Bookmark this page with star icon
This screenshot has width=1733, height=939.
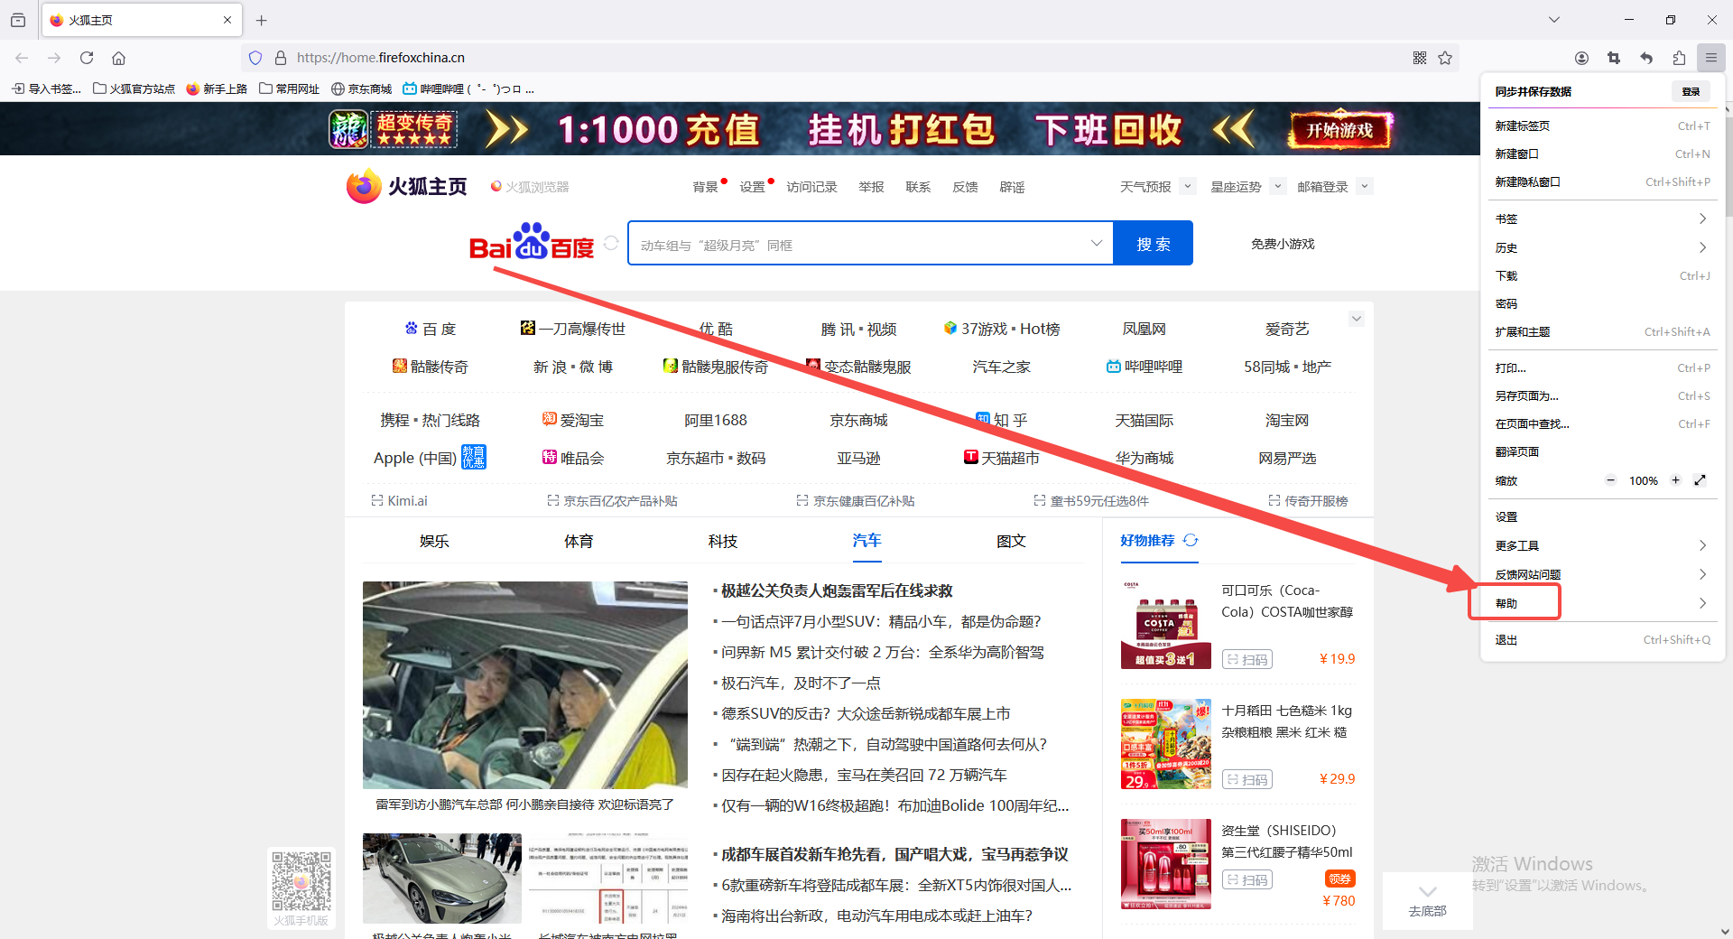pos(1445,58)
